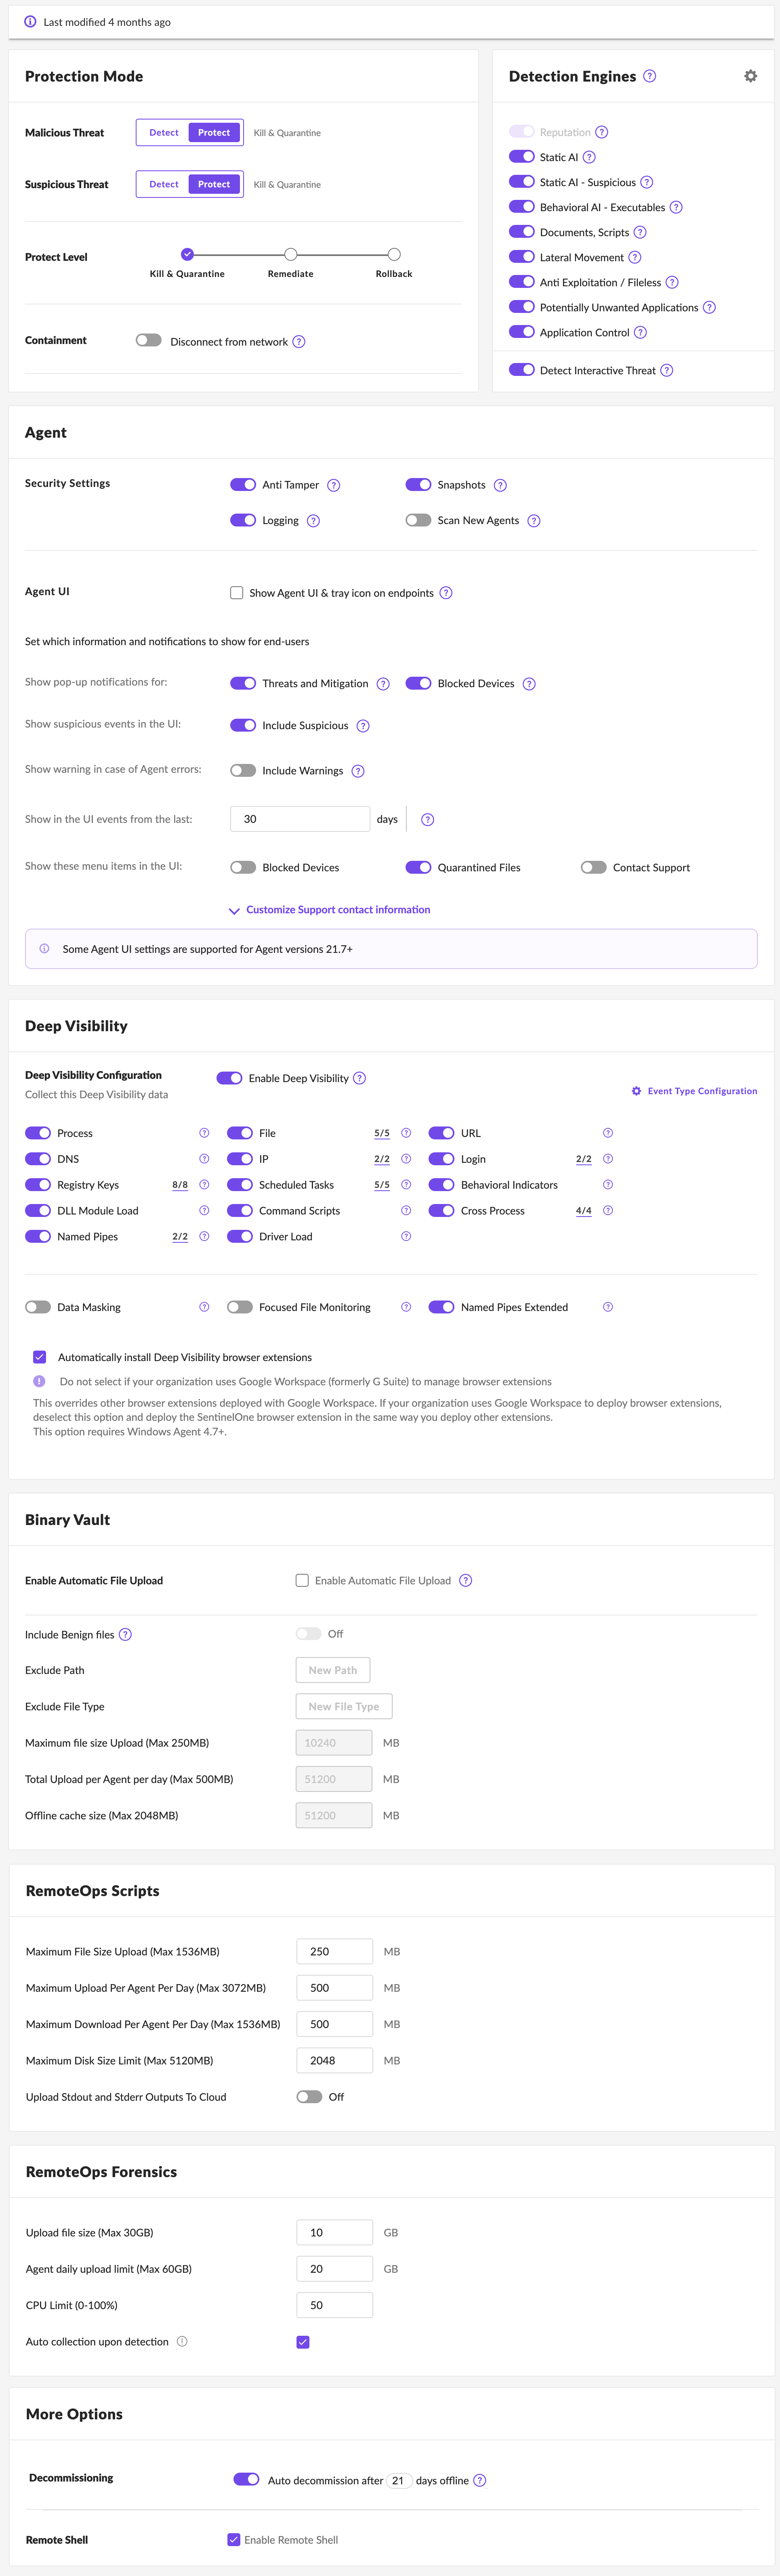Screen dimensions: 780x2576
Task: Enable Scan New Agents toggle
Action: pyautogui.click(x=418, y=520)
